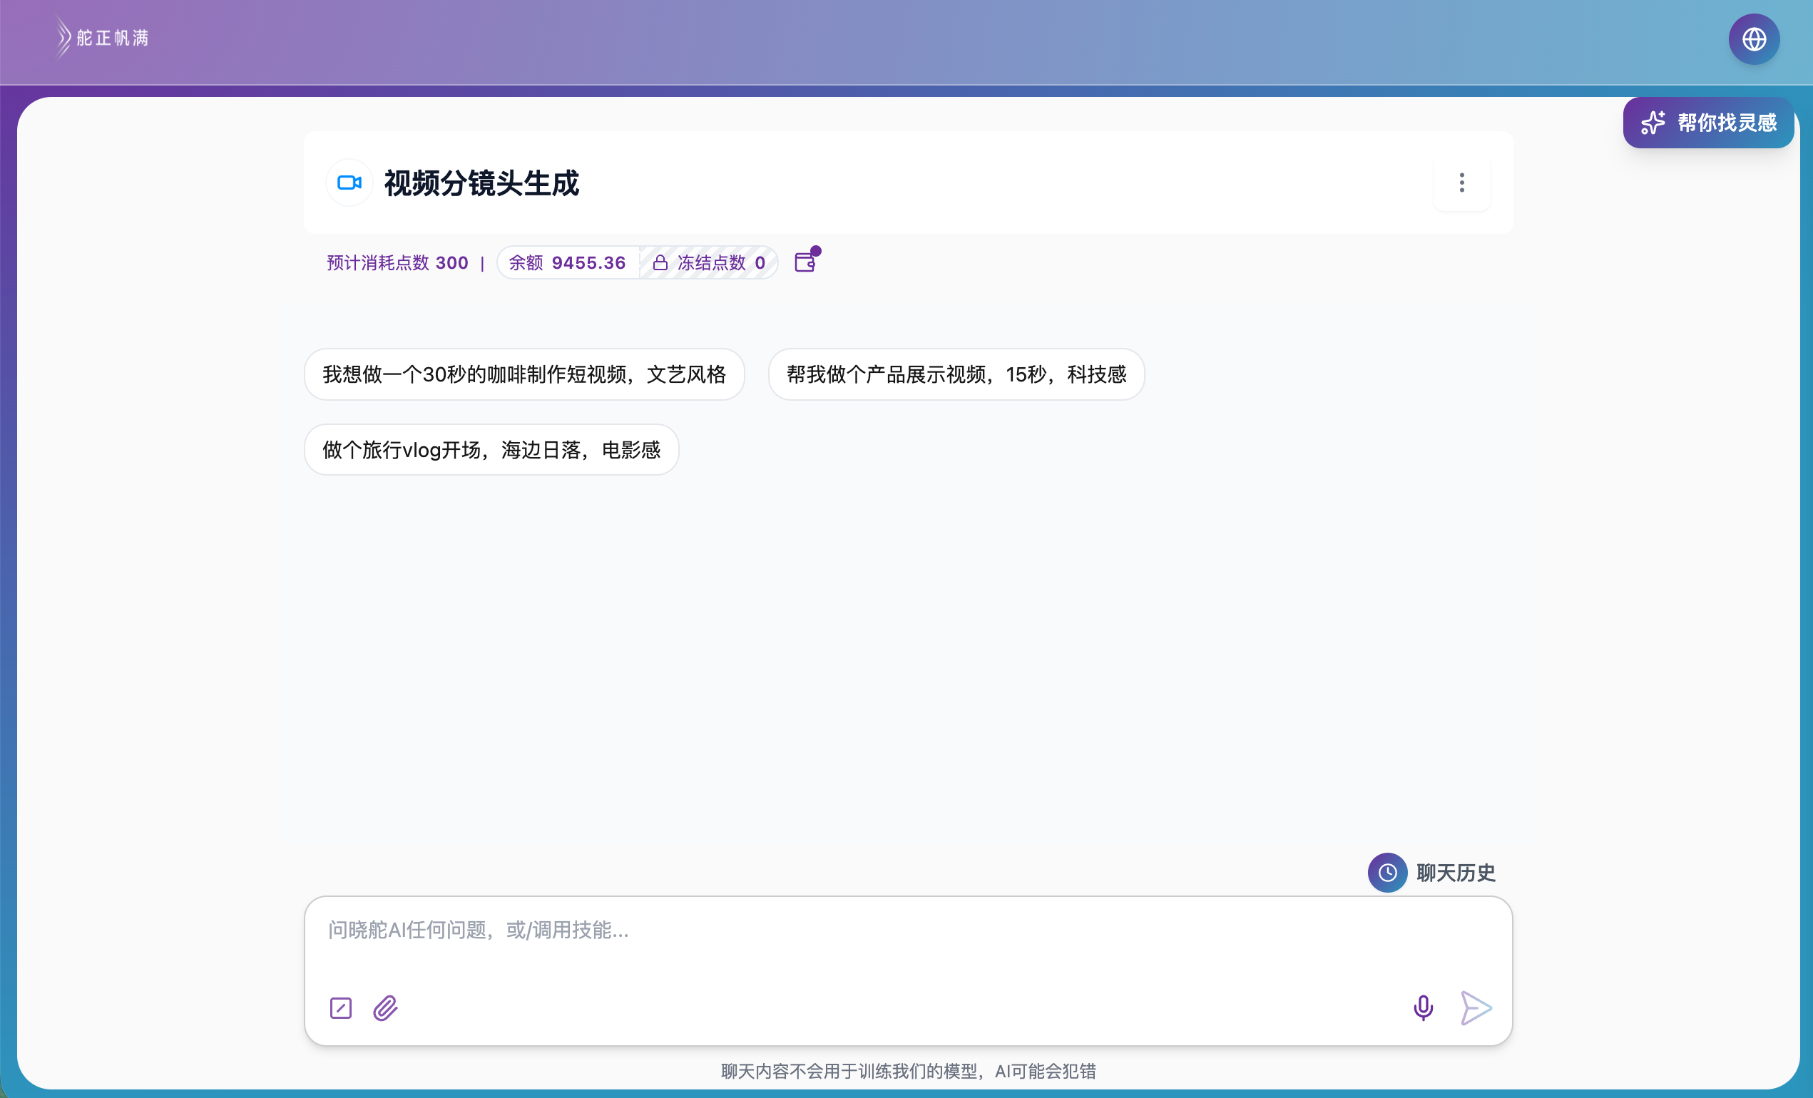Open 聊天历史 chat history

(1432, 873)
